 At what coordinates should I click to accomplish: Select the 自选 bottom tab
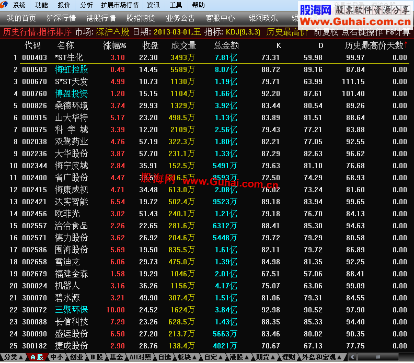[165, 357]
